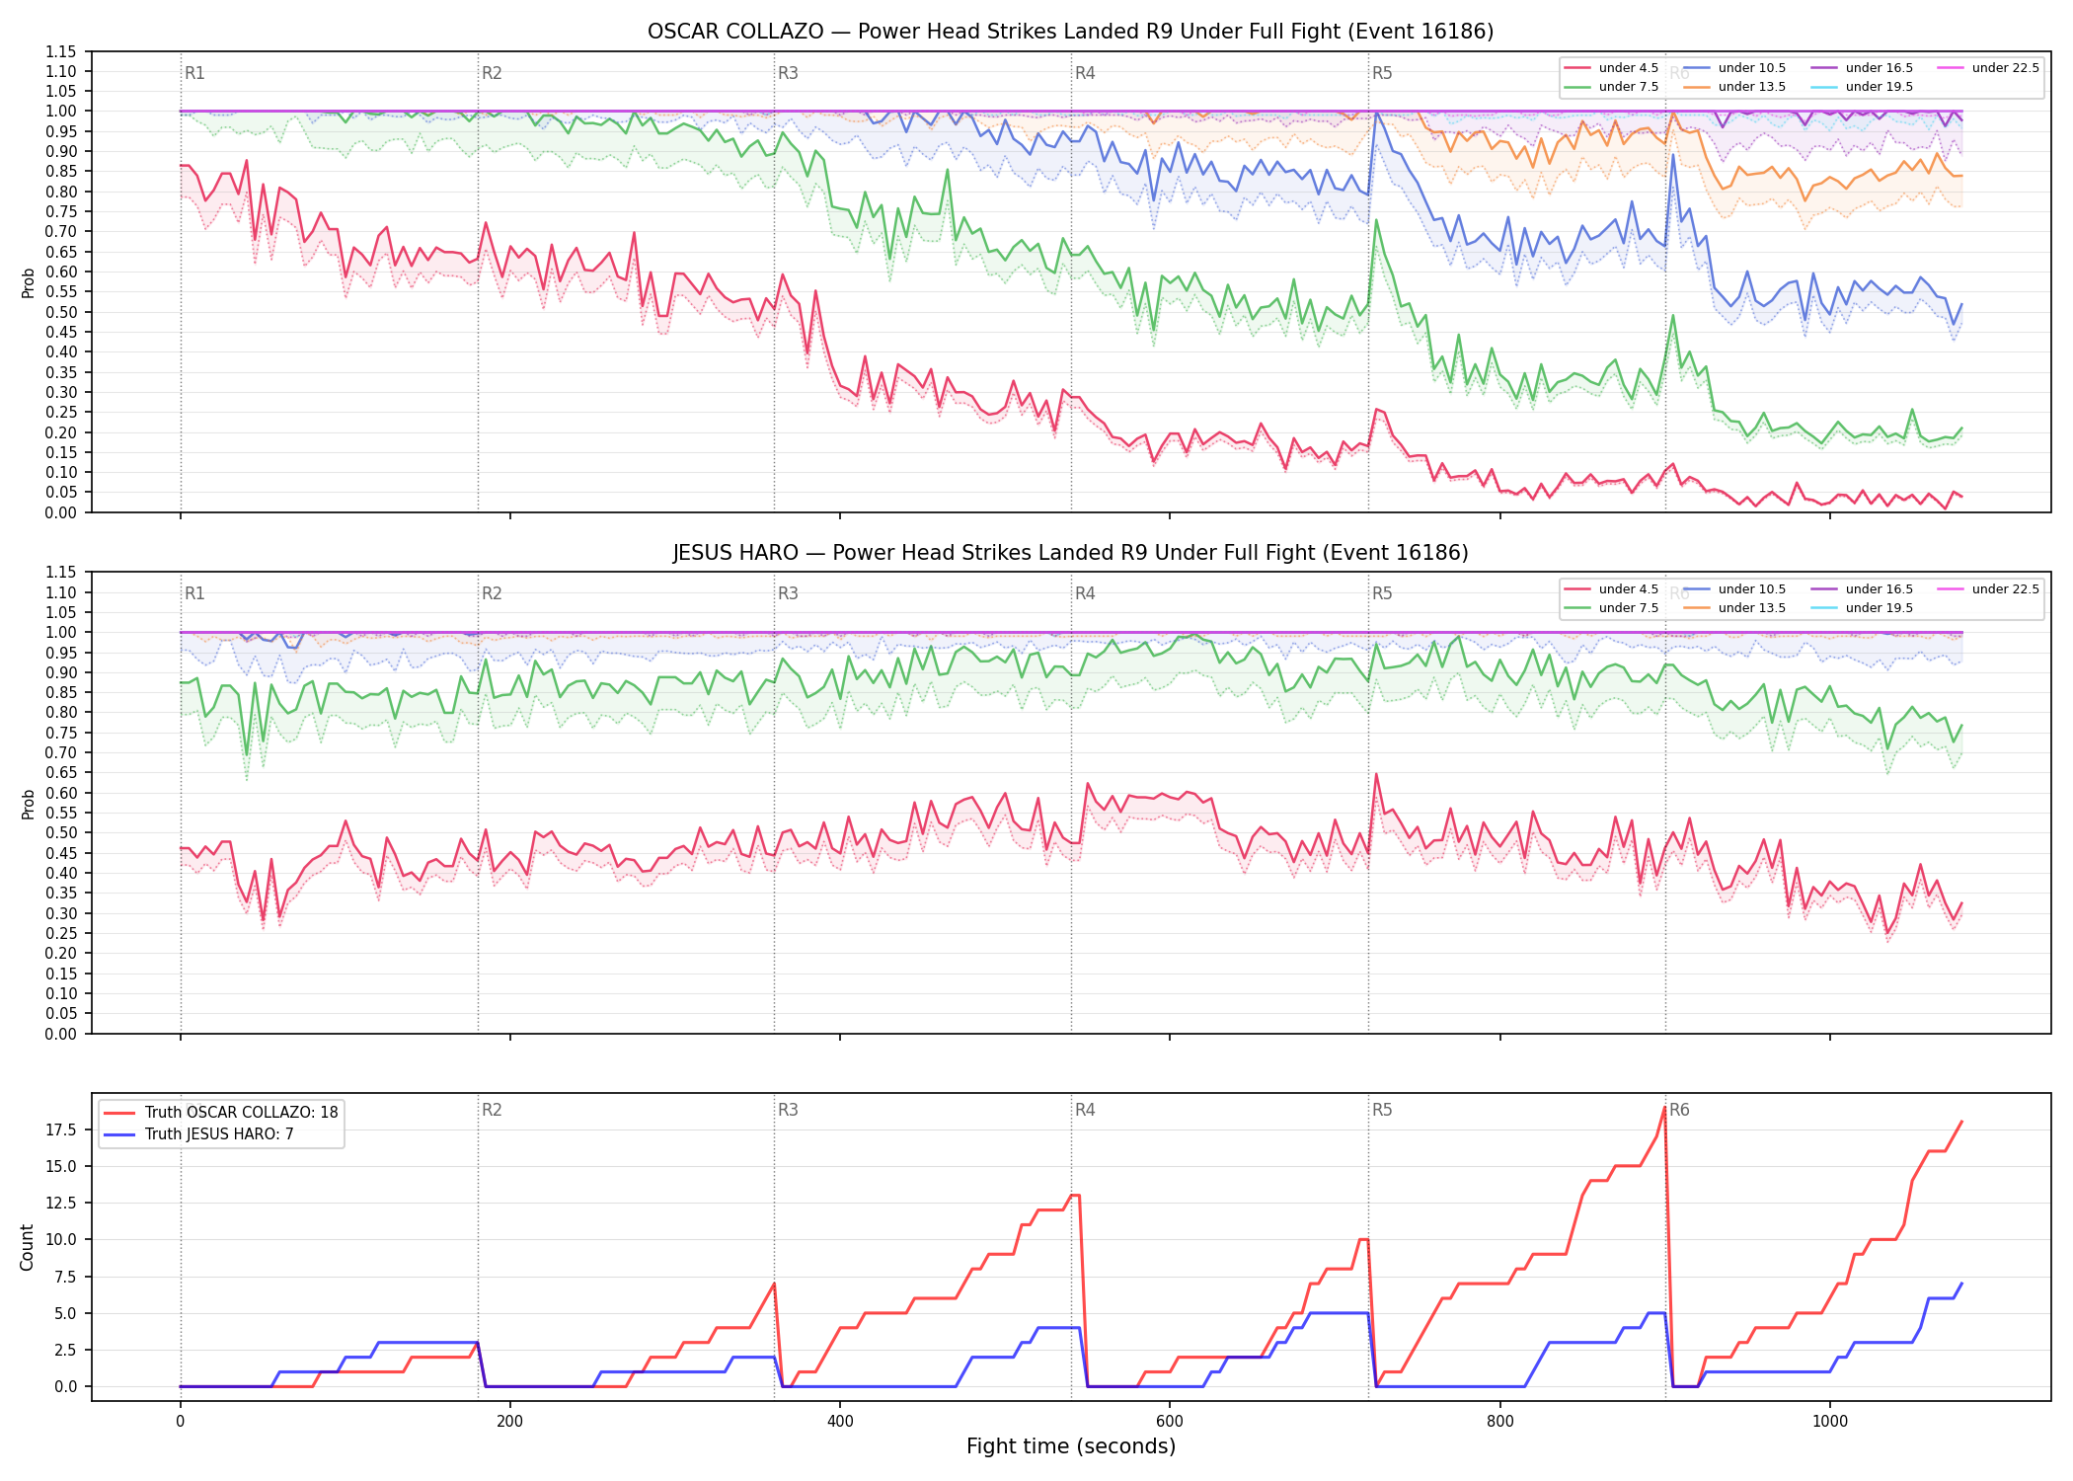The image size is (2073, 1481).
Task: Select 'under 19.5' legend entry in Jesus Haro chart
Action: (1863, 608)
